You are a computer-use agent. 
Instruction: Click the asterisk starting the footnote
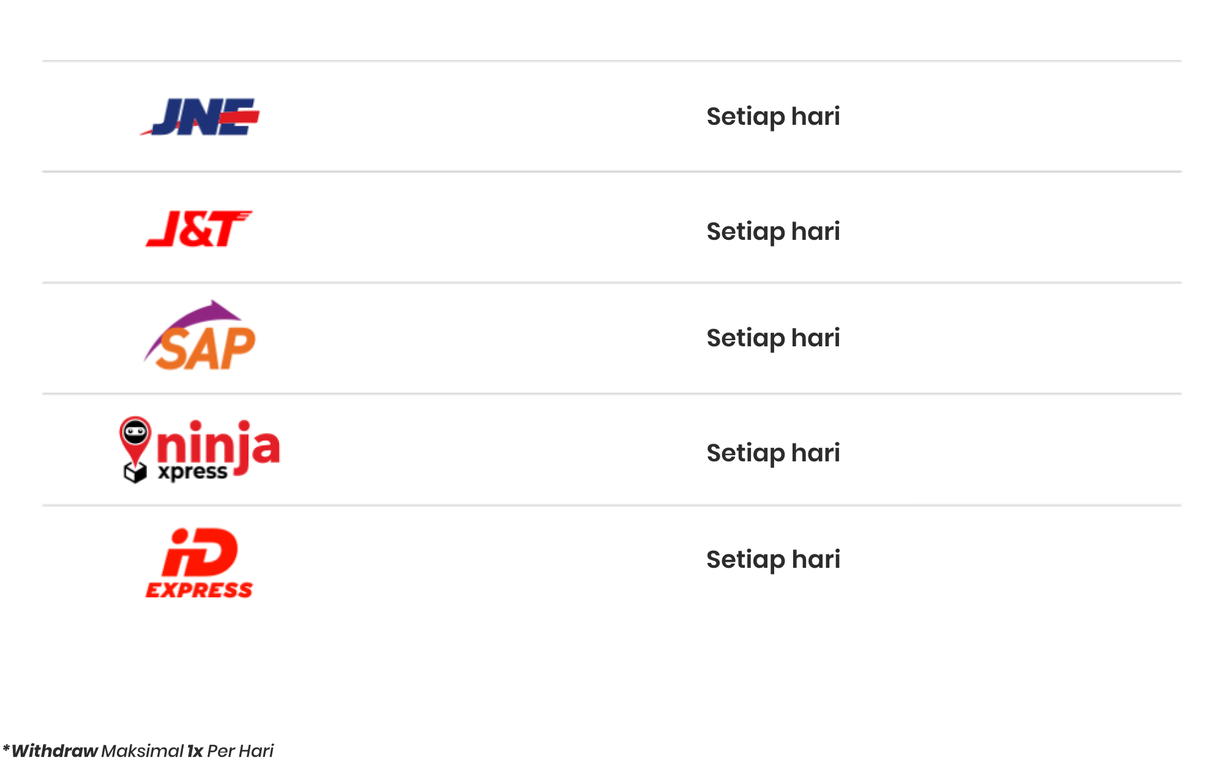[6, 749]
